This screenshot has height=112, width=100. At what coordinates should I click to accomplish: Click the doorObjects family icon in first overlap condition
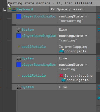[61, 51]
